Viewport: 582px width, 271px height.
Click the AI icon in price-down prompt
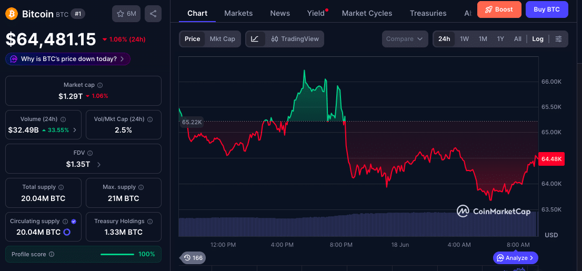(x=14, y=58)
